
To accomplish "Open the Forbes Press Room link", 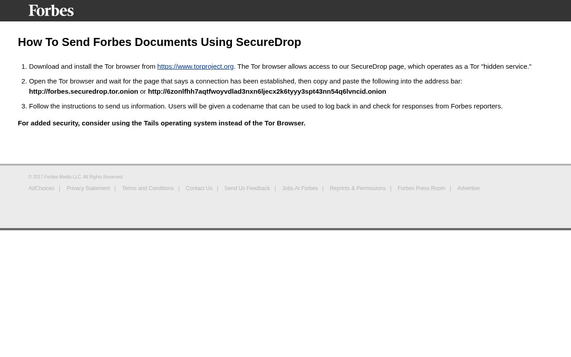I will [x=421, y=188].
